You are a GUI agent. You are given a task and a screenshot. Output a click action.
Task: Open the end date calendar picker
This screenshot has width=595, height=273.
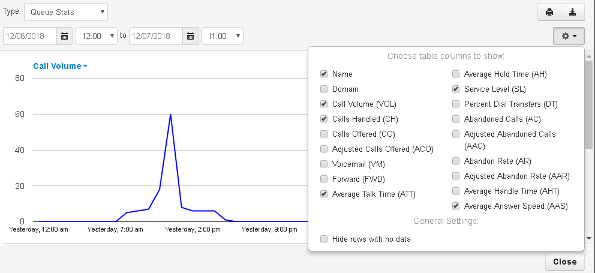click(191, 36)
